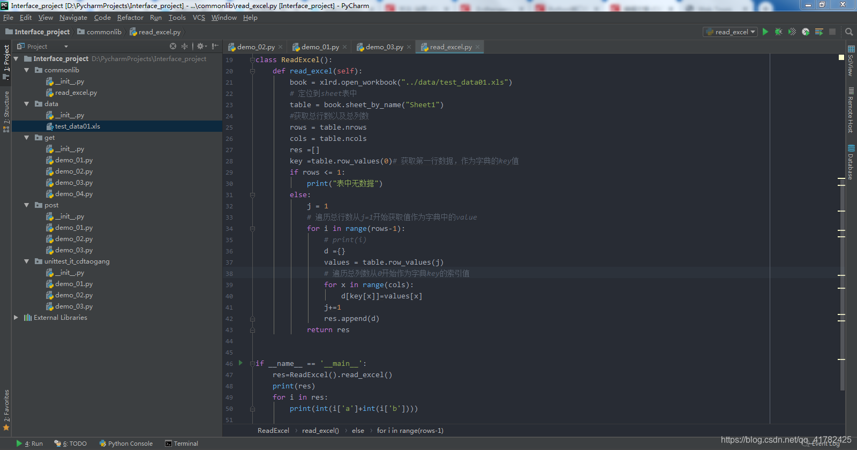Run read_excel with coverage
857x450 pixels.
pos(792,32)
